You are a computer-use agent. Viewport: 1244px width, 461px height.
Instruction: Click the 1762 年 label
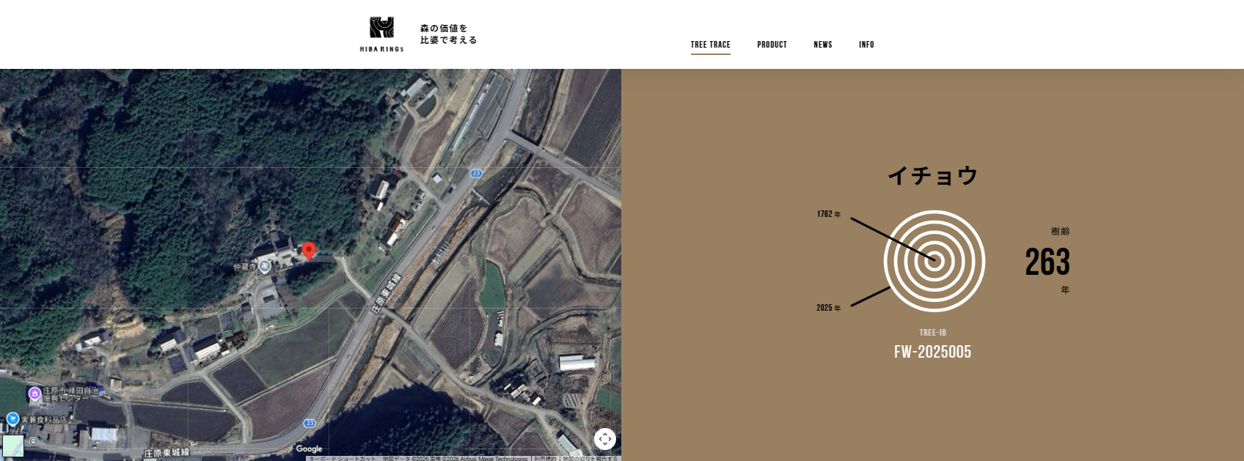(x=829, y=214)
